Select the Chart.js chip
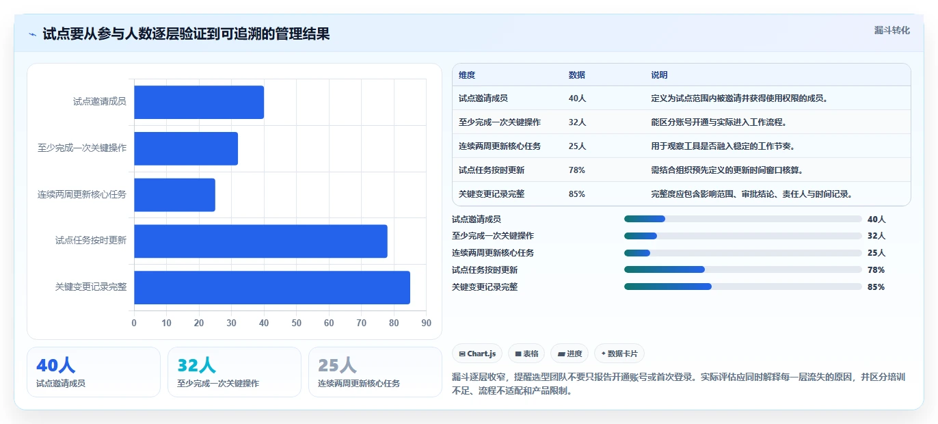This screenshot has width=938, height=424. tap(477, 354)
